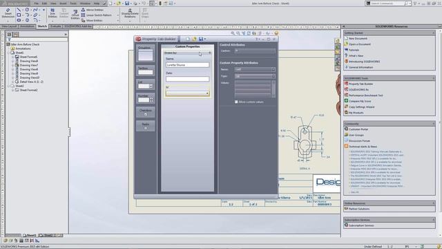Click the Save icon in main toolbar
This screenshot has height=249, width=442.
pos(127,3)
